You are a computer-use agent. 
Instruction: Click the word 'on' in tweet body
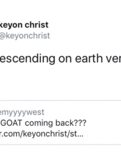[65, 59]
